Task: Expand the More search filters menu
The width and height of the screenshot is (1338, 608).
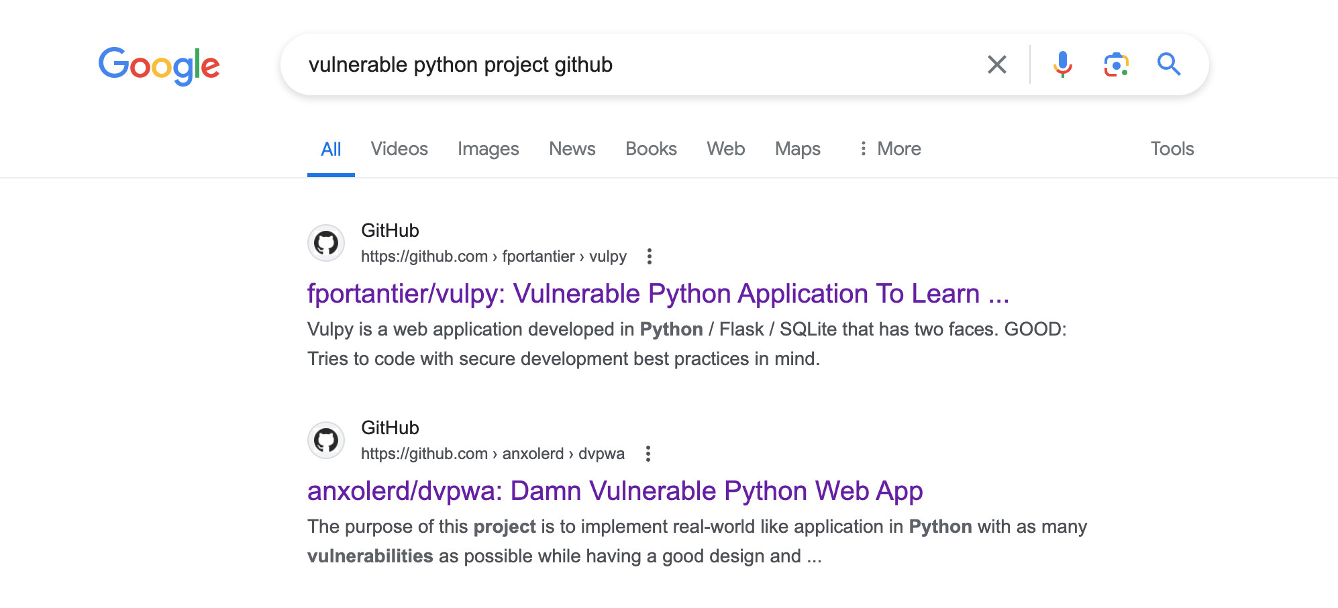Action: click(890, 148)
